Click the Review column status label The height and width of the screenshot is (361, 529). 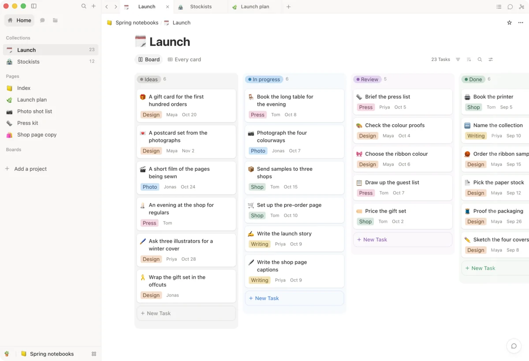367,79
